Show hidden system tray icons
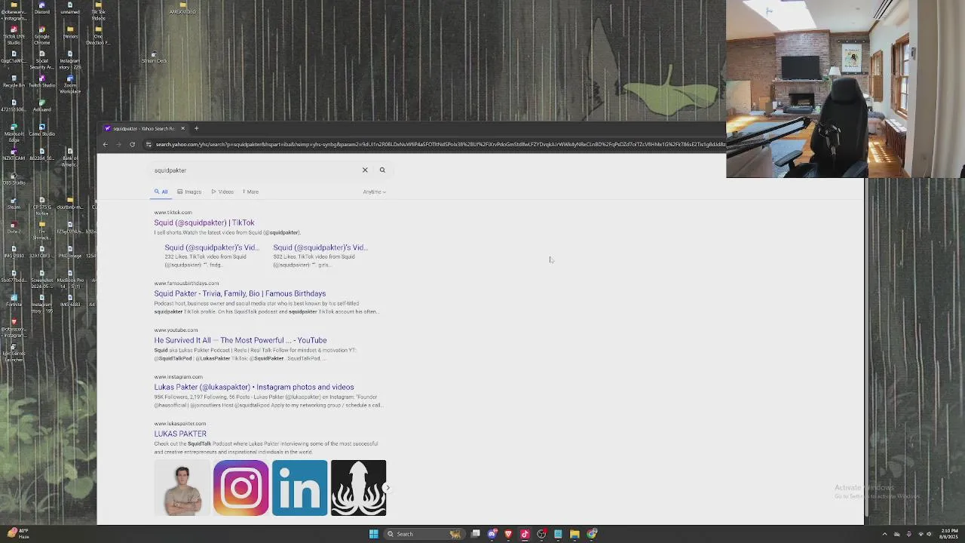 click(884, 534)
